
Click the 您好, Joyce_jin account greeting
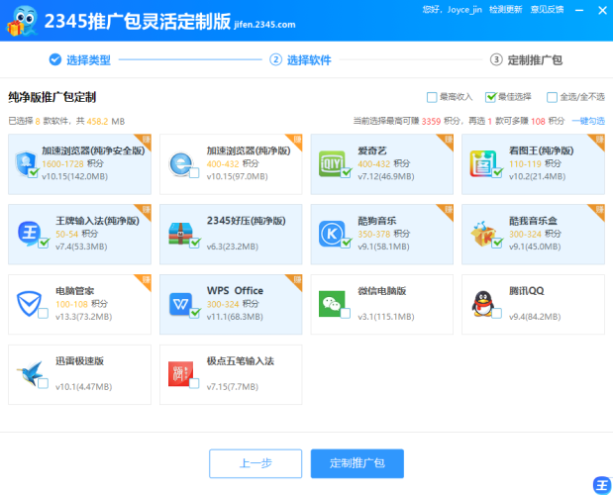(x=452, y=10)
